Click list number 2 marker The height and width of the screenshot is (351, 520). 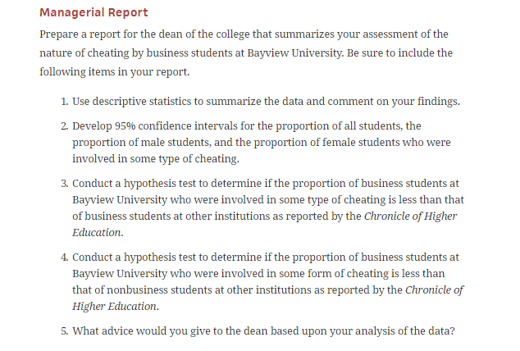point(63,126)
